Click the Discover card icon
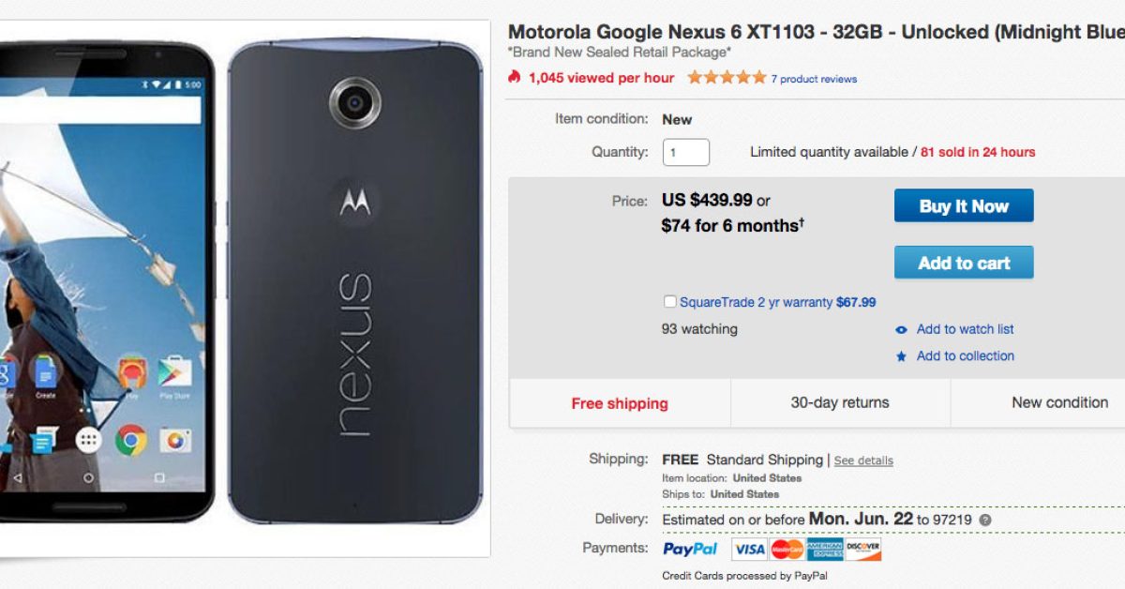Viewport: 1125px width, 589px height. (x=863, y=550)
